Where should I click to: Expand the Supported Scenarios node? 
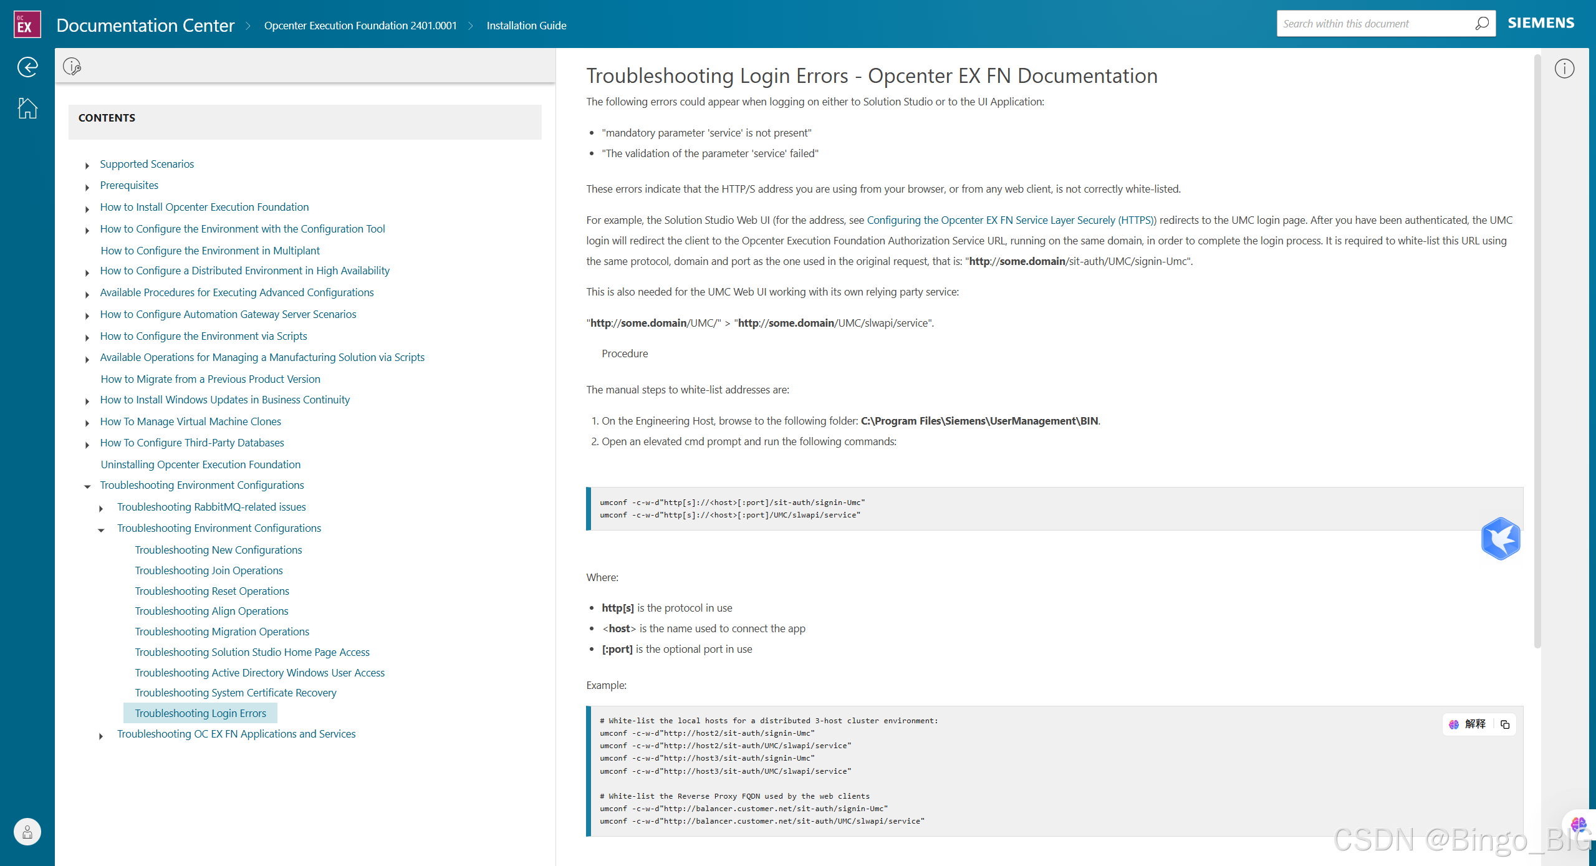87,165
